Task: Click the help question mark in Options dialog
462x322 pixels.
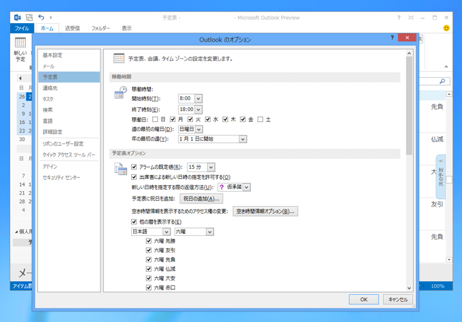Action: (392, 38)
